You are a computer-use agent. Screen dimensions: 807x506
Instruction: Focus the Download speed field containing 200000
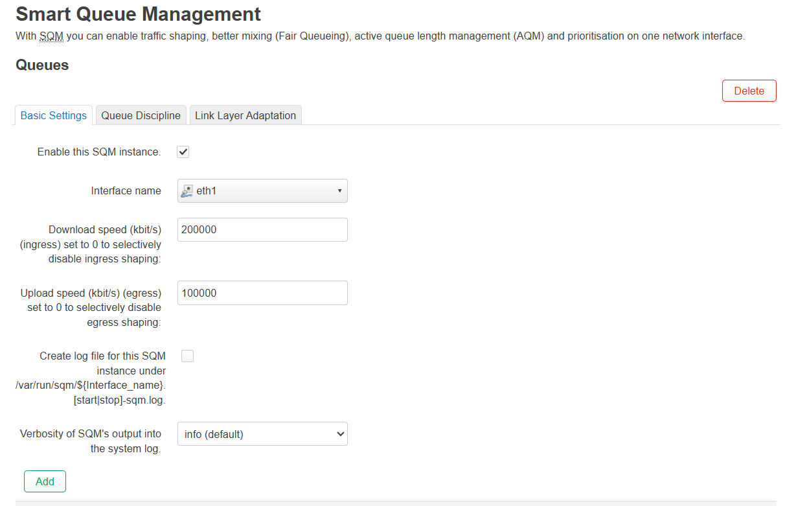click(262, 230)
